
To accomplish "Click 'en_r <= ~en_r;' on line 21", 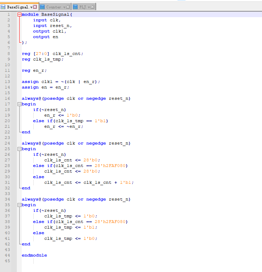I will click(63, 126).
